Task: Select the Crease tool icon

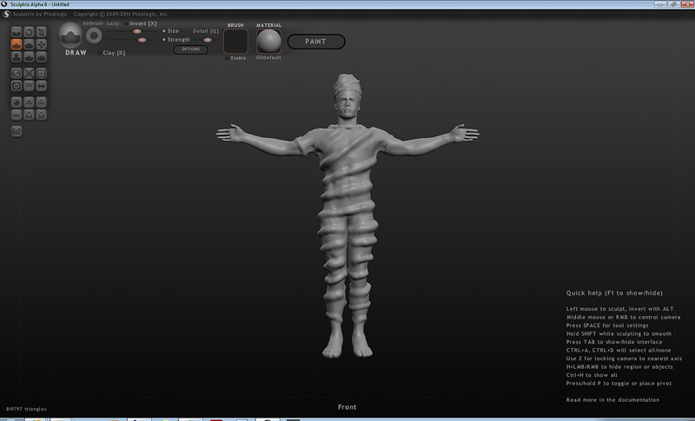Action: [17, 31]
